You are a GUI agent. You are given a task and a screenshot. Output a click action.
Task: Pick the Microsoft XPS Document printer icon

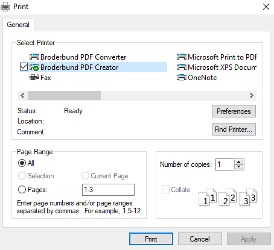point(182,67)
